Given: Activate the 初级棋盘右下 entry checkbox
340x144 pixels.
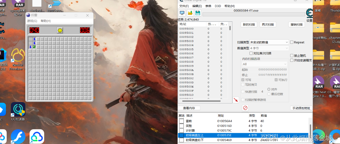Looking at the screenshot, I should point(182,140).
